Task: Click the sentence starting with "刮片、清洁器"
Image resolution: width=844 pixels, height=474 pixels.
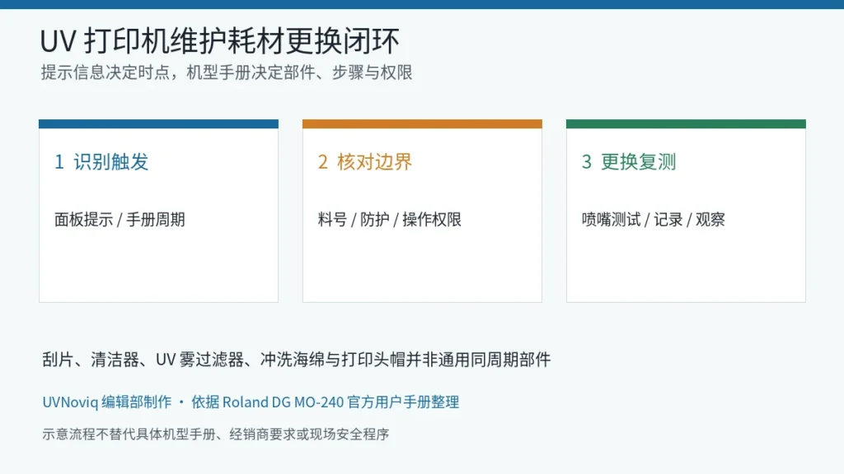Action: coord(296,360)
